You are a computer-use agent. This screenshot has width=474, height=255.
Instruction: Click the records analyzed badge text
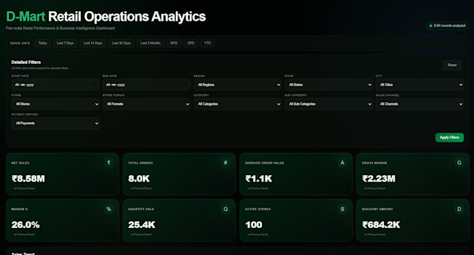pos(450,26)
